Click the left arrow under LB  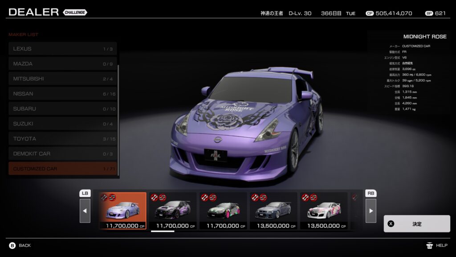pyautogui.click(x=85, y=211)
